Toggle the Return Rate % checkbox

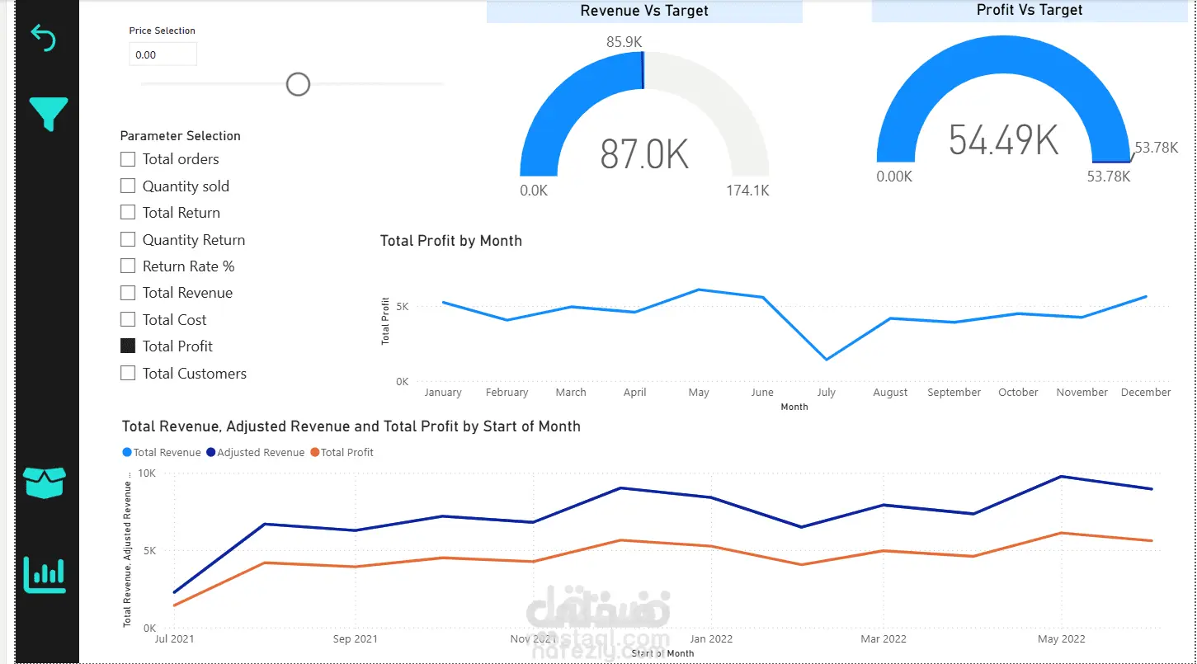[x=128, y=266]
